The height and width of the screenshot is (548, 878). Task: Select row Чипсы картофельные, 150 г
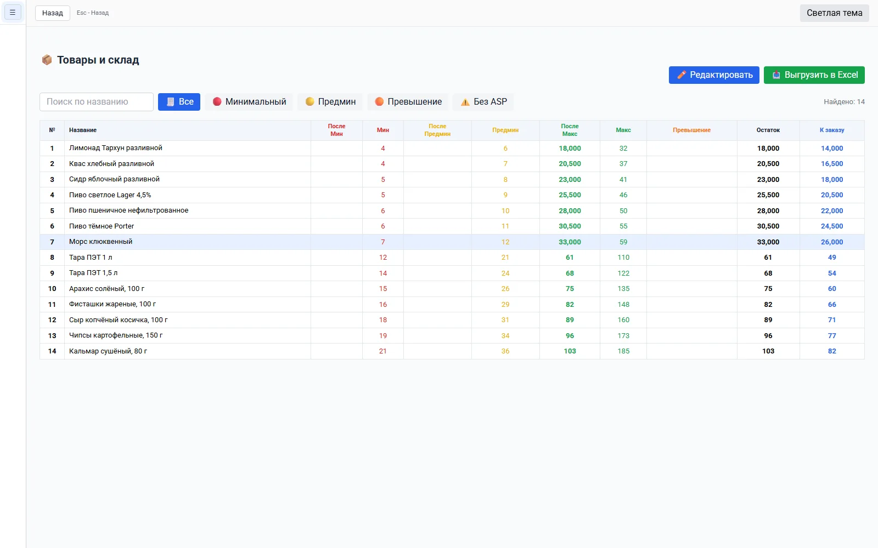(452, 336)
